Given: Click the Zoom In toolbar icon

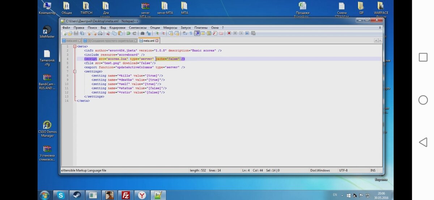Looking at the screenshot, I should pos(157,33).
